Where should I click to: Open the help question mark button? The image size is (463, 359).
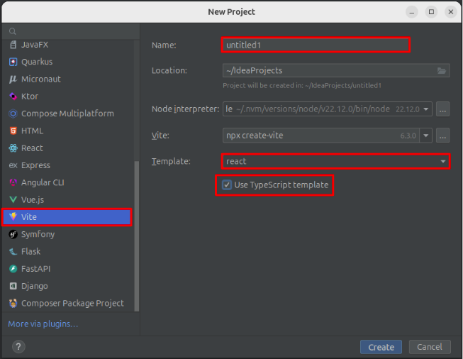[x=18, y=347]
